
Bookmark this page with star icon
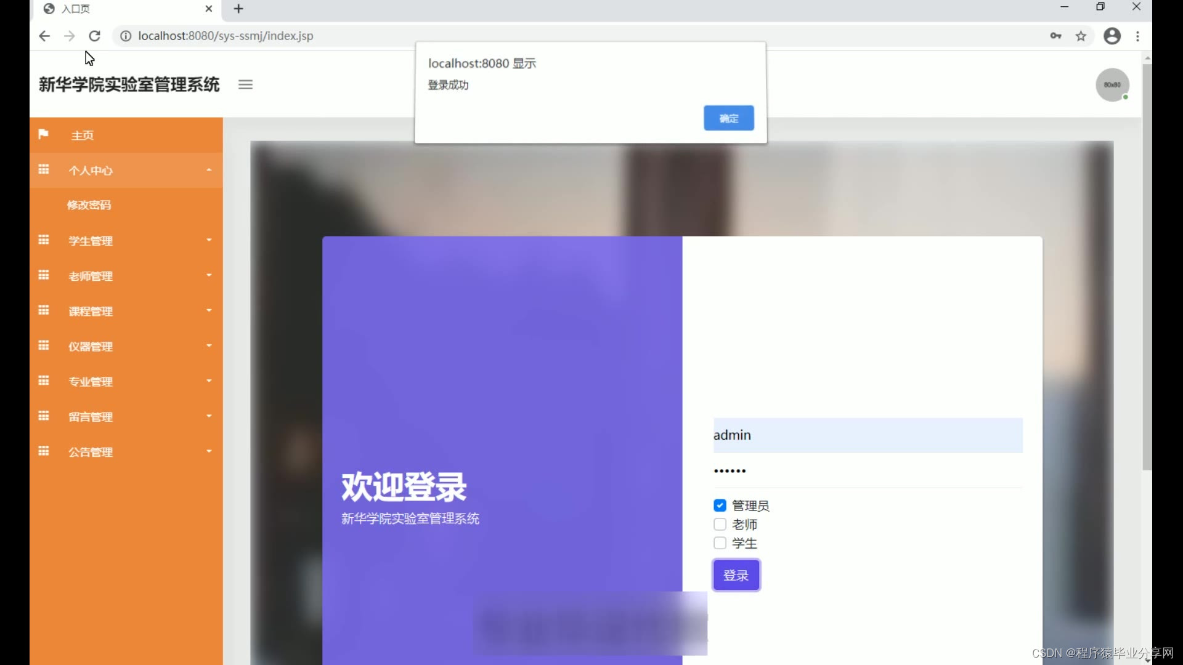[x=1081, y=36]
